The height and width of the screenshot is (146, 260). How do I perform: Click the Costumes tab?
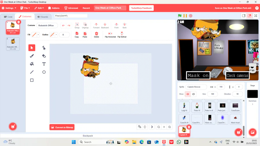click(x=25, y=16)
